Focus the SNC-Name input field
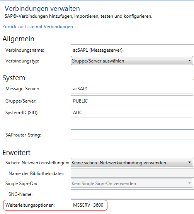This screenshot has width=194, height=214. pos(132,194)
